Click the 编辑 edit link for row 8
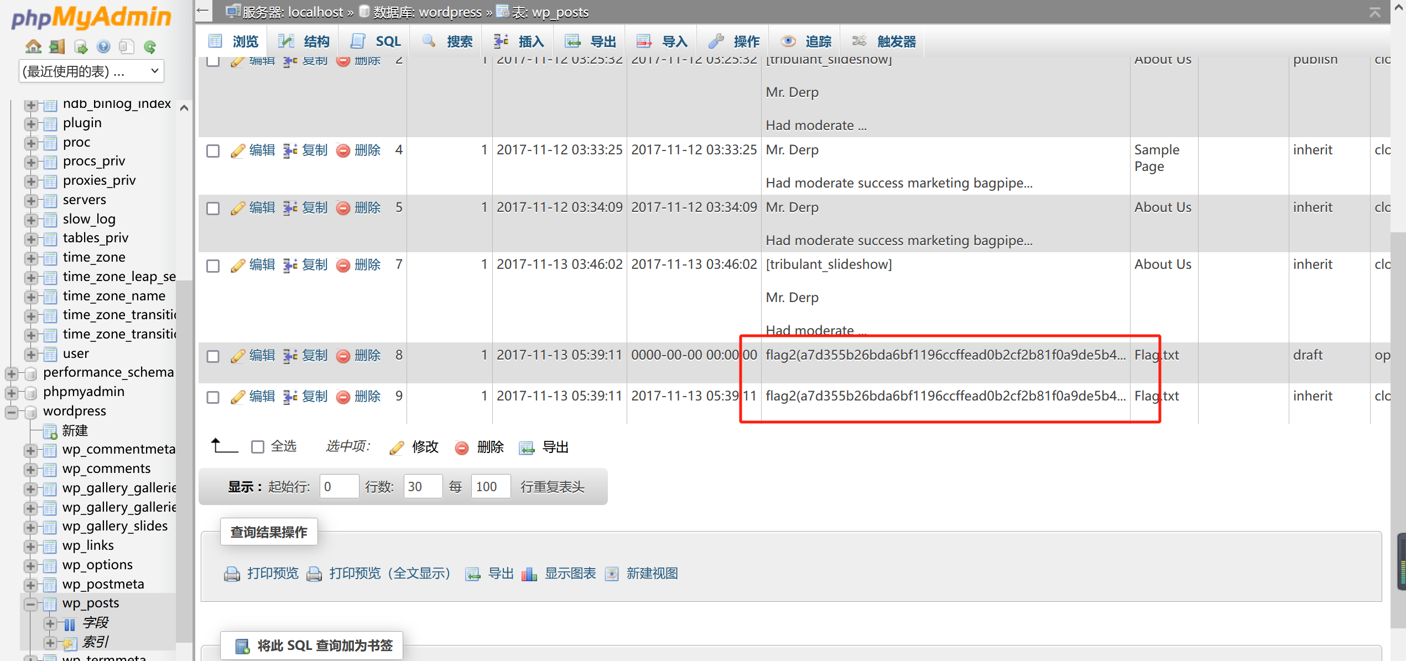The height and width of the screenshot is (661, 1406). (x=262, y=356)
